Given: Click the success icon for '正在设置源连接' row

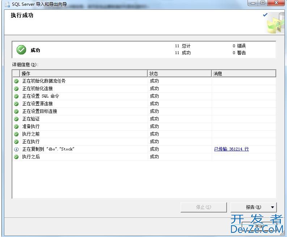Looking at the screenshot, I should [x=16, y=104].
